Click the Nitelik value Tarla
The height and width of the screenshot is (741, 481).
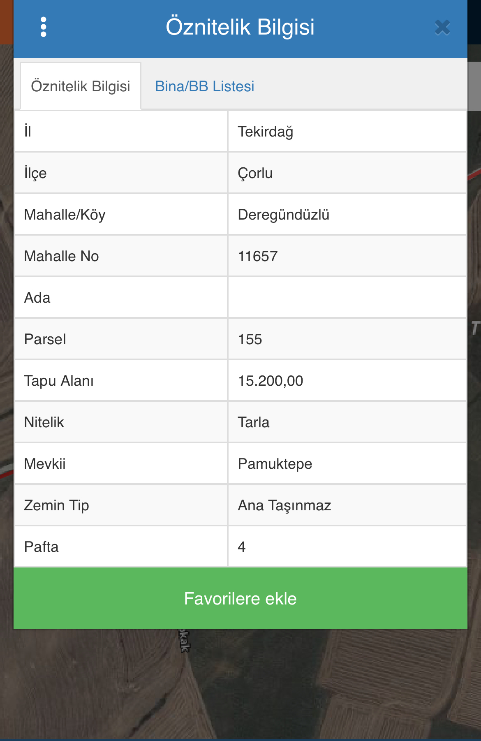click(254, 422)
